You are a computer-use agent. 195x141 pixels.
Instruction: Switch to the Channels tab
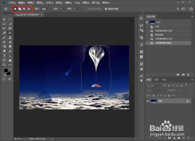tap(156, 80)
